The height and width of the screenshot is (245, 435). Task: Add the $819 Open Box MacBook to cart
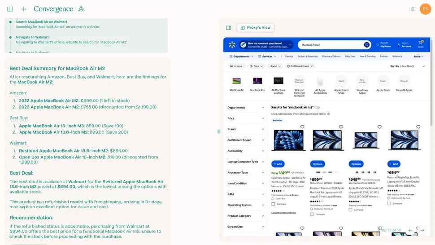[x=278, y=164]
